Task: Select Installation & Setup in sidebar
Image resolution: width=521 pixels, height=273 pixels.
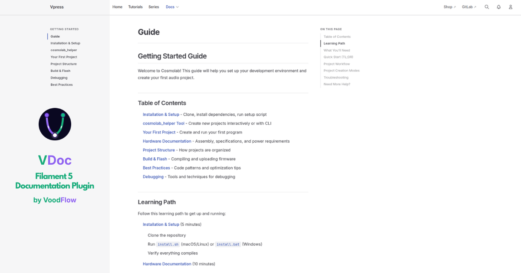Action: click(x=65, y=43)
